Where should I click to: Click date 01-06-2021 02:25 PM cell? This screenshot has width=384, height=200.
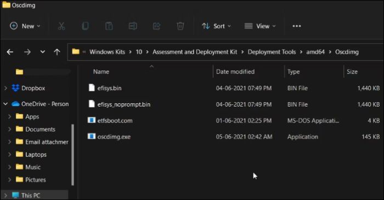pos(244,120)
